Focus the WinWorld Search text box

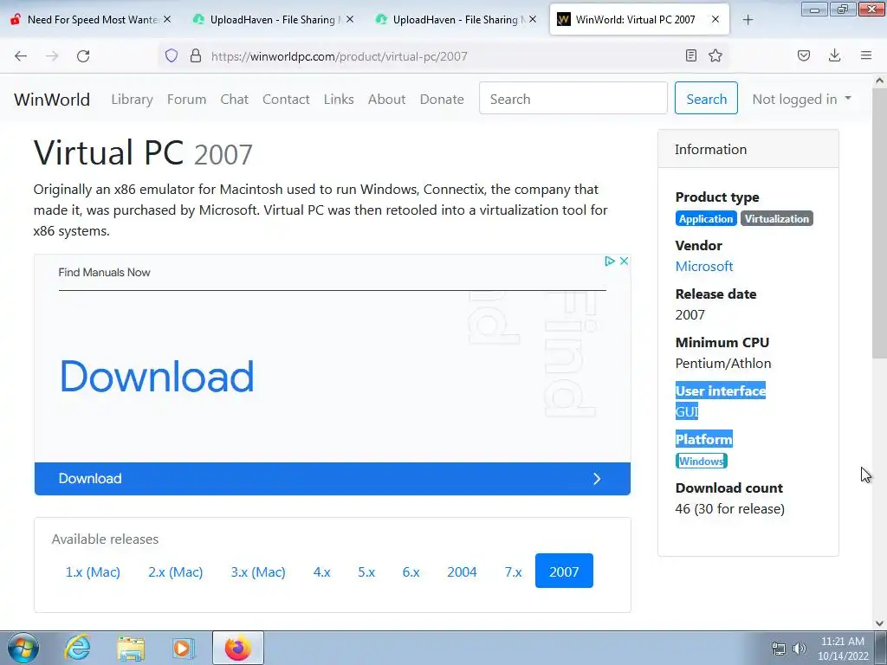(573, 98)
